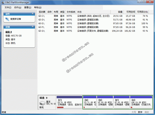
Task: Select the E:\ drive icon in list
Action: (x=40, y=23)
